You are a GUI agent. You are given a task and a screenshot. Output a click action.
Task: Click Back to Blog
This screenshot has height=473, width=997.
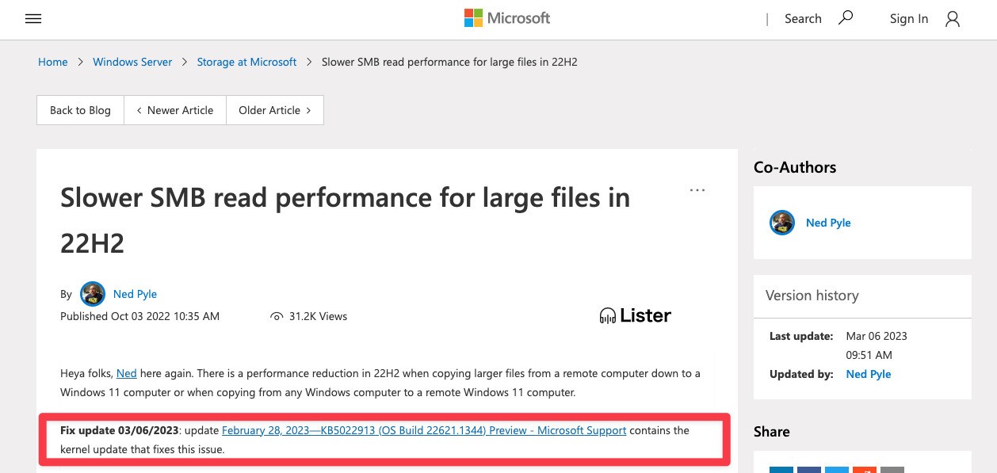click(x=79, y=110)
